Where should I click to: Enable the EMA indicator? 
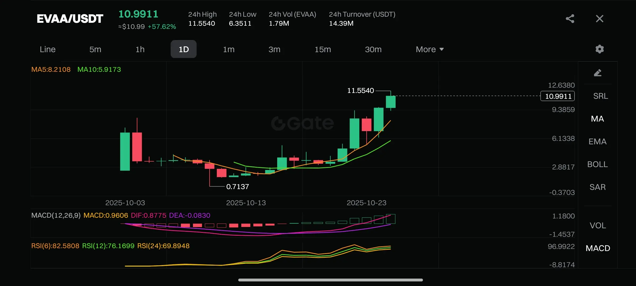point(597,141)
